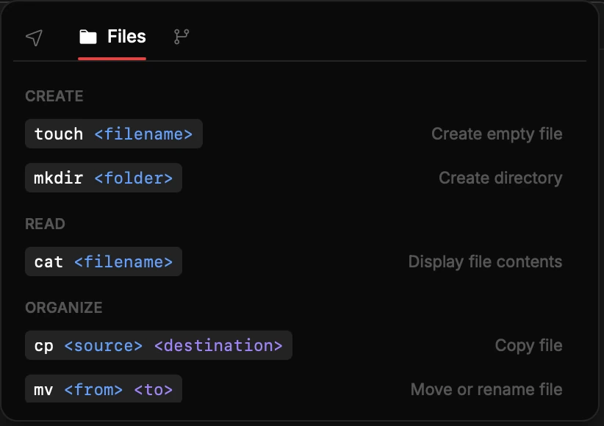This screenshot has width=604, height=426.
Task: Copy the mv <from> <to> command
Action: 104,389
